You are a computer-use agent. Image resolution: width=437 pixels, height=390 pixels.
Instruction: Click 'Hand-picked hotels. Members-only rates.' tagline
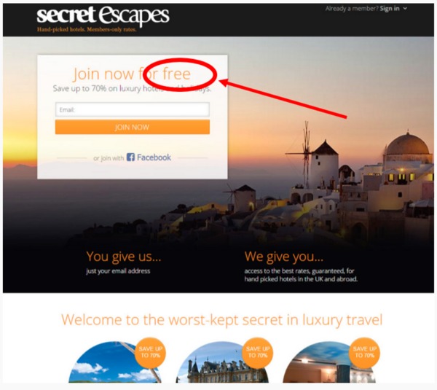click(x=87, y=30)
